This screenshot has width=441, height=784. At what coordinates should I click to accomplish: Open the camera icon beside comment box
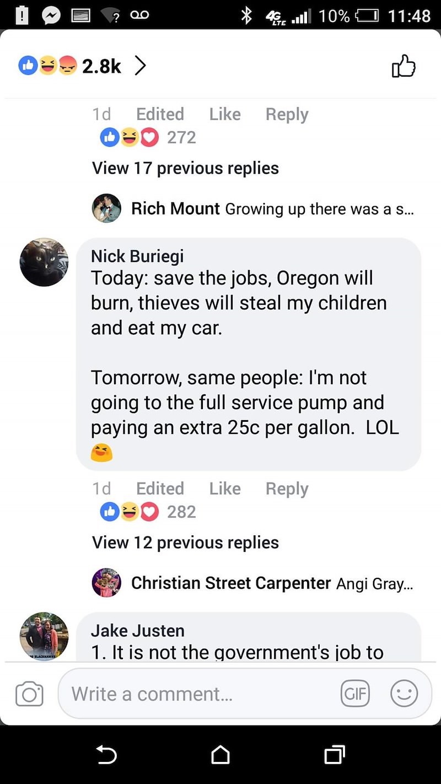tap(29, 694)
